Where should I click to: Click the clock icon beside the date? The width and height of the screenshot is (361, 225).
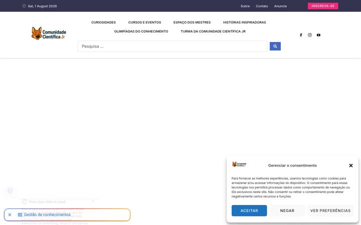tap(24, 6)
